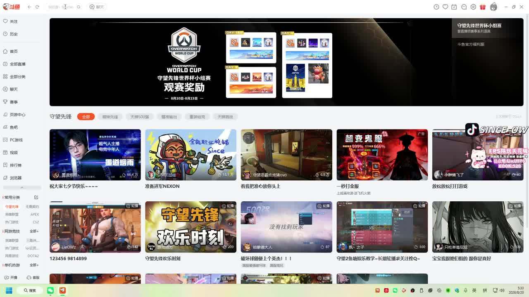Screen dimensions: 529x297
Task: Click the Douyu app icon on the taskbar
Action: pos(62,290)
